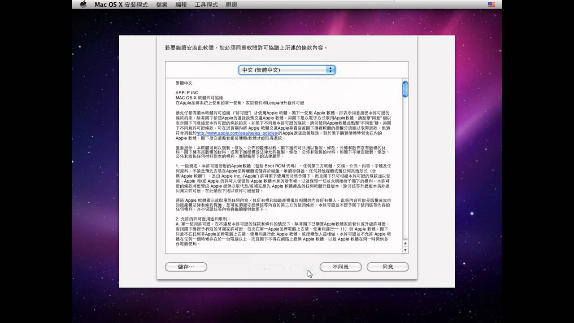Open the 中文 (繁體中文) language dropdown

click(x=287, y=70)
